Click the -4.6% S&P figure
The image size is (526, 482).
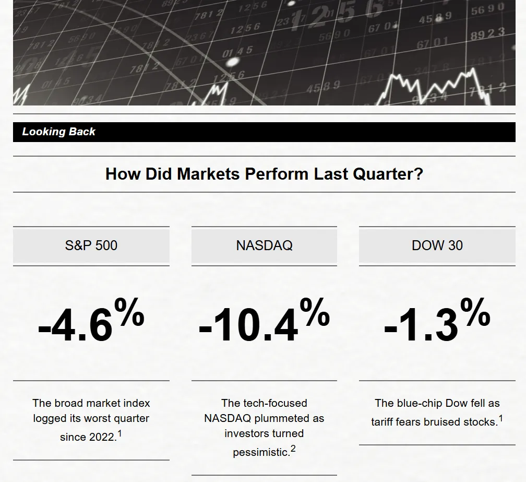(x=91, y=321)
